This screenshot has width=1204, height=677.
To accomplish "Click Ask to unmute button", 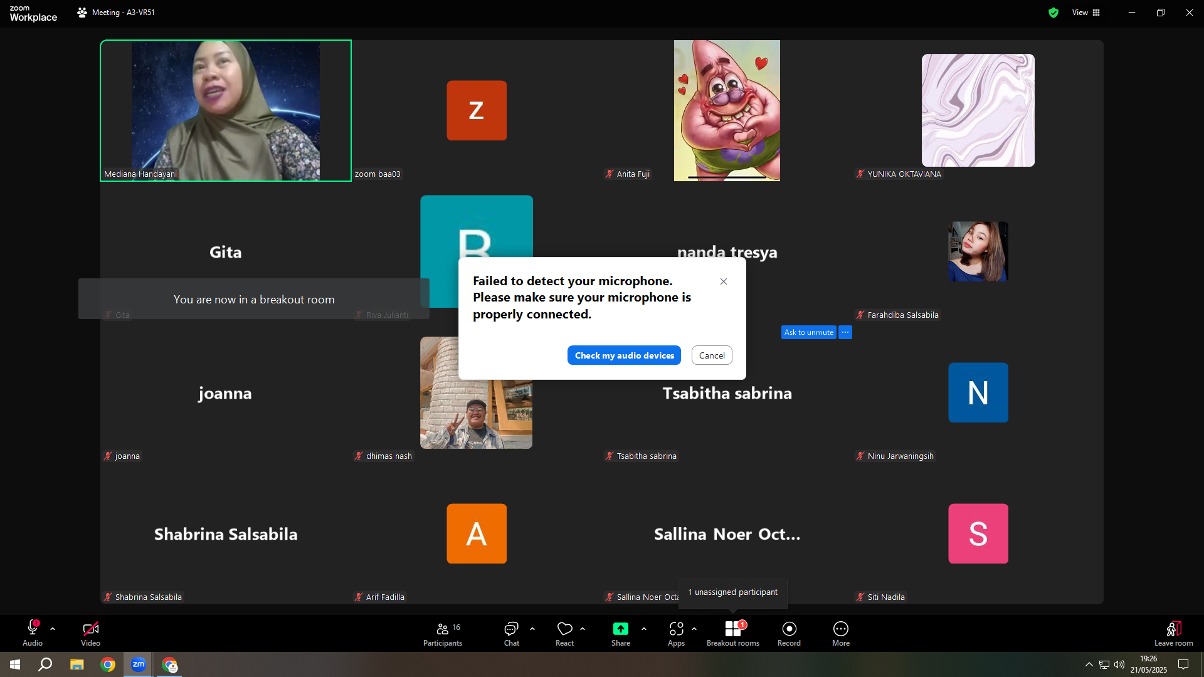I will (x=809, y=332).
